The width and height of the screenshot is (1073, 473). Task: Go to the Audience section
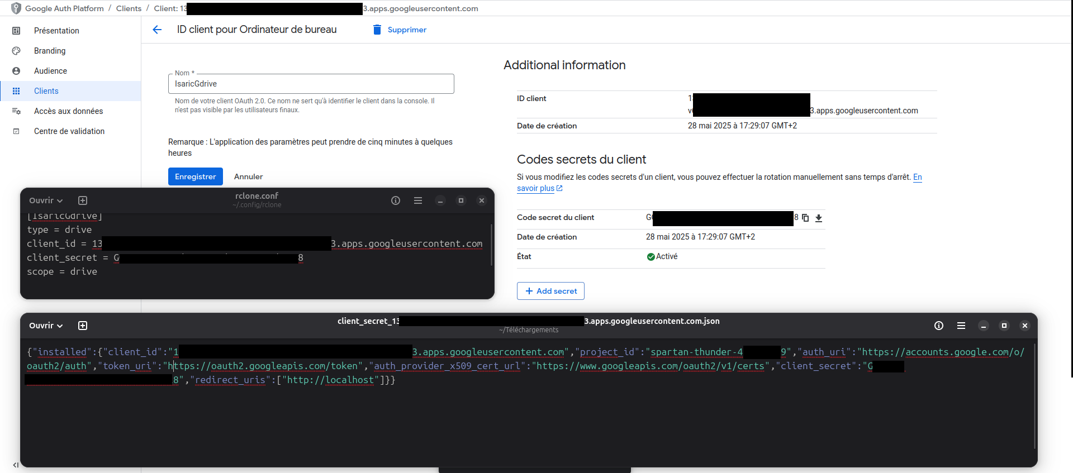pos(50,71)
